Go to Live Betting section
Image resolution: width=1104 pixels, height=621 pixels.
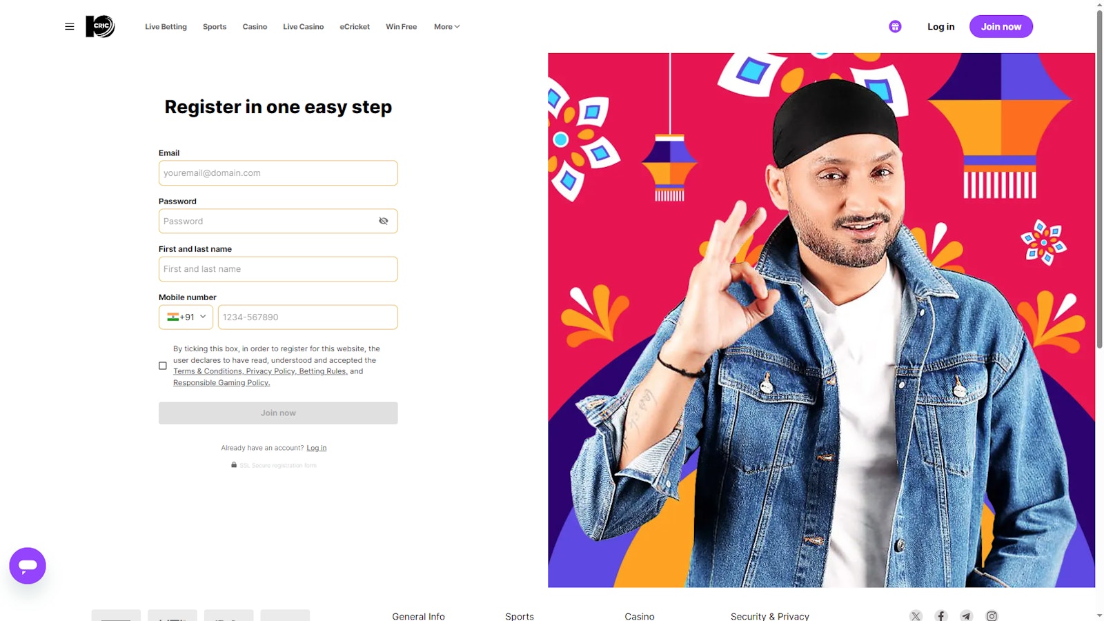pyautogui.click(x=166, y=27)
